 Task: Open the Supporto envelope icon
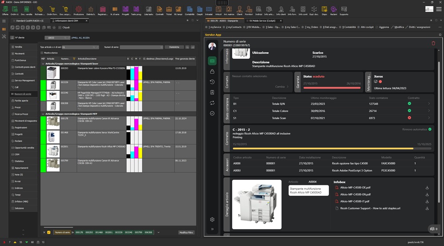pos(344,10)
